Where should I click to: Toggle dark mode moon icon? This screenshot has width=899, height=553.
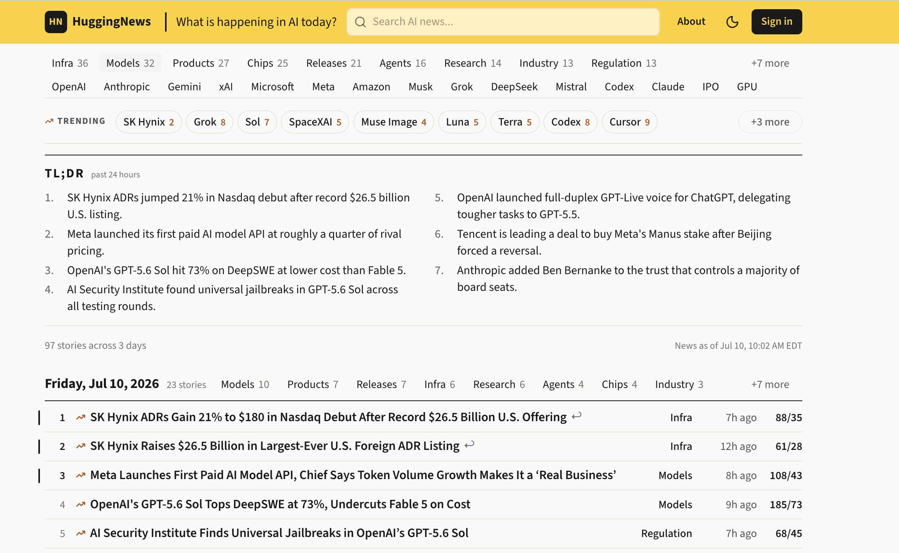click(x=732, y=22)
